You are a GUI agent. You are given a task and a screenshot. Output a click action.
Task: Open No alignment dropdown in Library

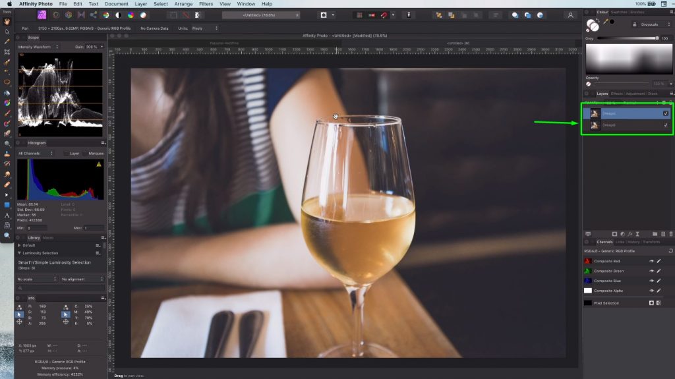click(x=82, y=279)
